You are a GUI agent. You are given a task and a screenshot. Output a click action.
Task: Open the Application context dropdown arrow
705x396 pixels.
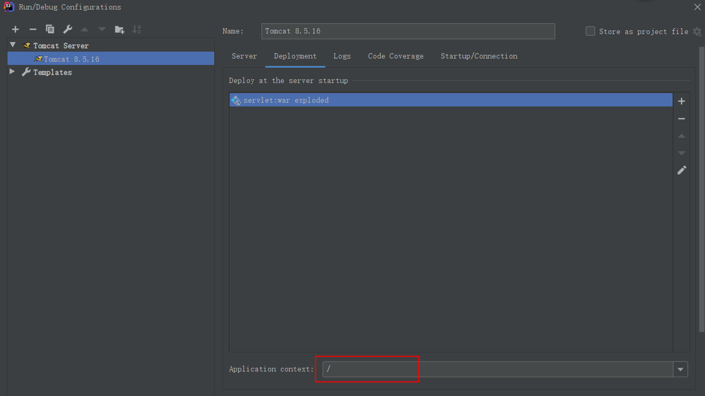(x=681, y=369)
